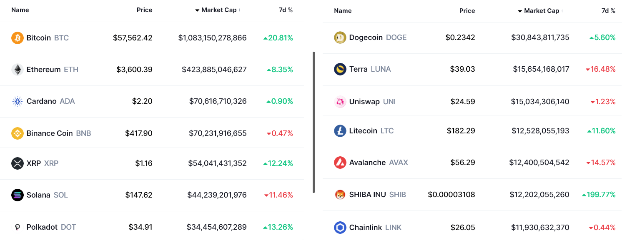The width and height of the screenshot is (622, 243).
Task: Click the Price column header
Action: point(144,10)
